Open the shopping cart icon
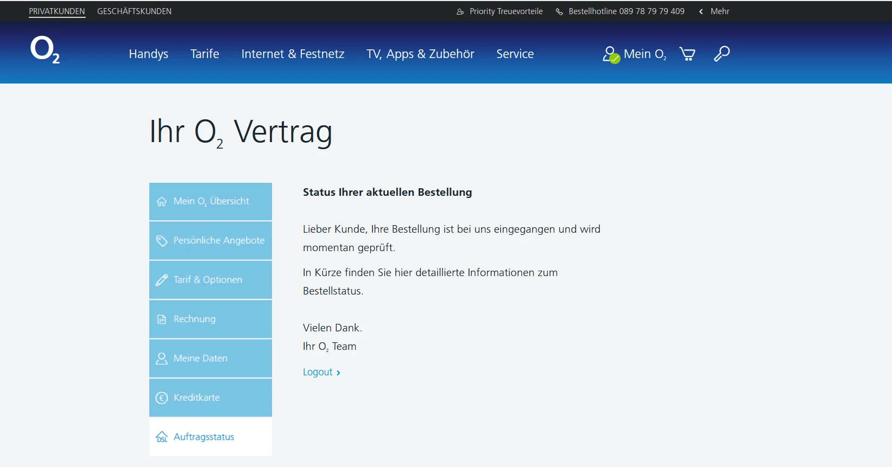The height and width of the screenshot is (467, 892). 687,54
